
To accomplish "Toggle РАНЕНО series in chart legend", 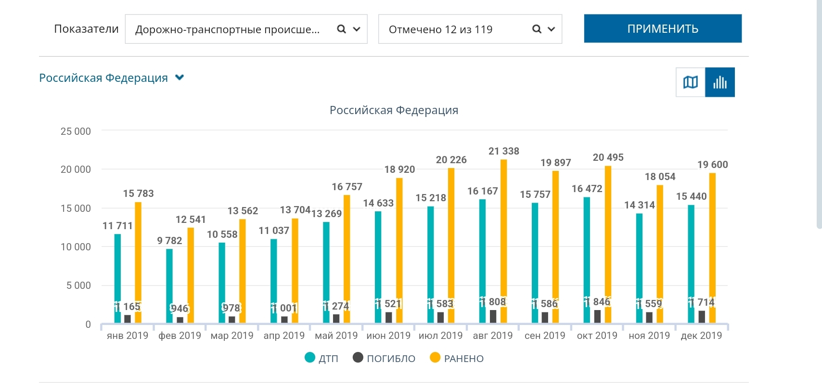I will tap(463, 358).
